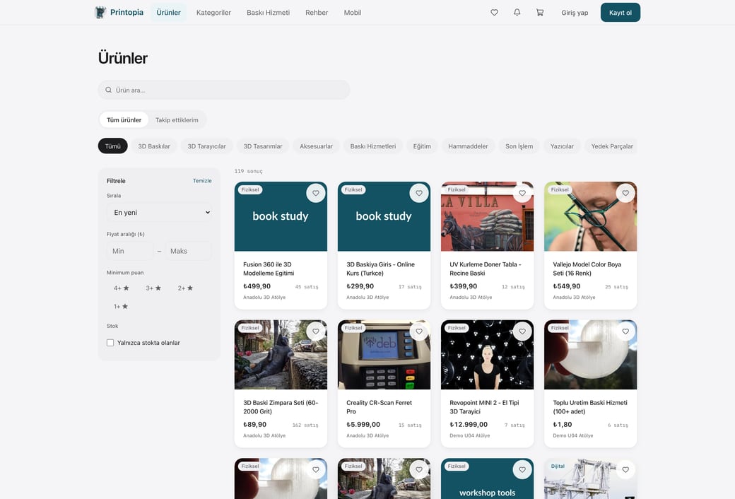Open notifications bell icon

517,13
